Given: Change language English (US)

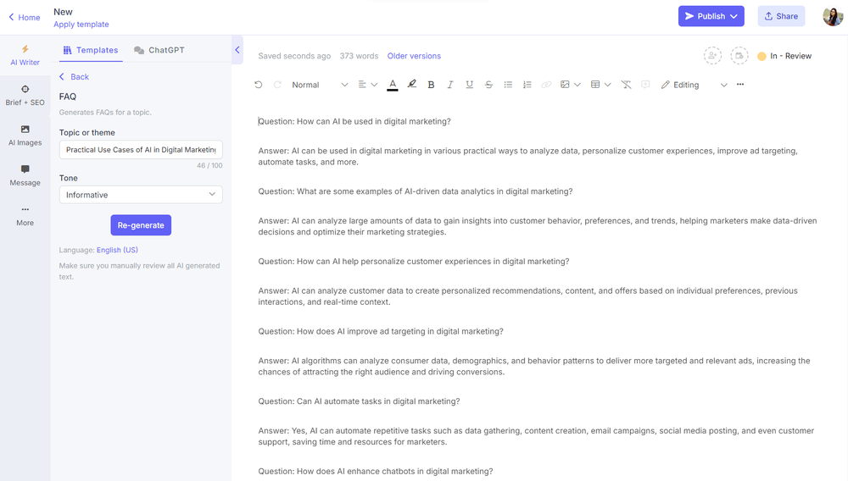Looking at the screenshot, I should tap(117, 250).
